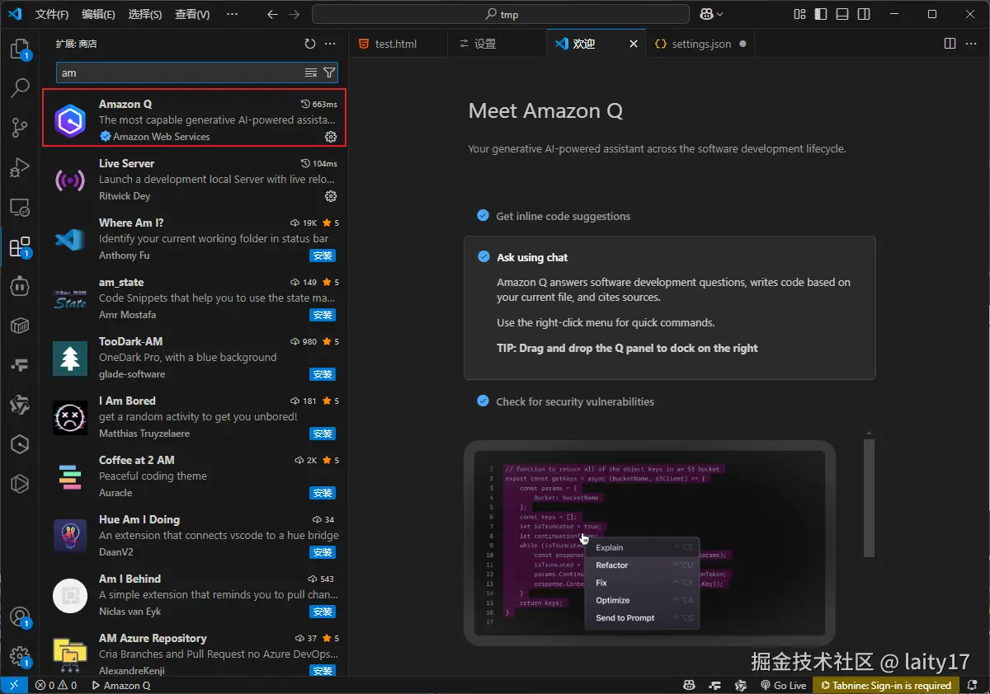Viewport: 990px width, 694px height.
Task: Toggle Ask using chat step checkmark
Action: pos(484,257)
